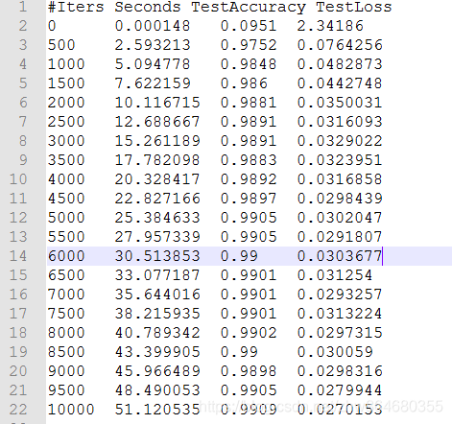Click the loss value 0.031254
This screenshot has width=452, height=424.
pyautogui.click(x=335, y=275)
